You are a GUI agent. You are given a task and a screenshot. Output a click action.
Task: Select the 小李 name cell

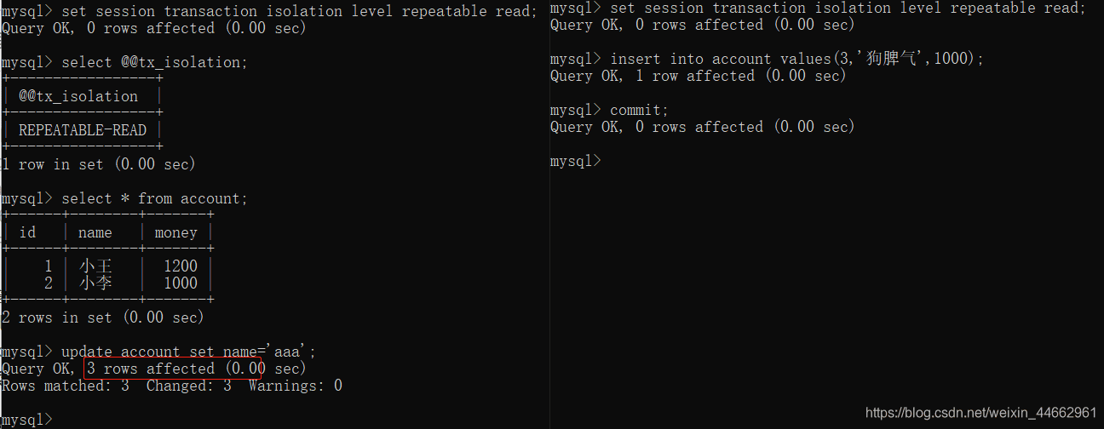tap(95, 283)
